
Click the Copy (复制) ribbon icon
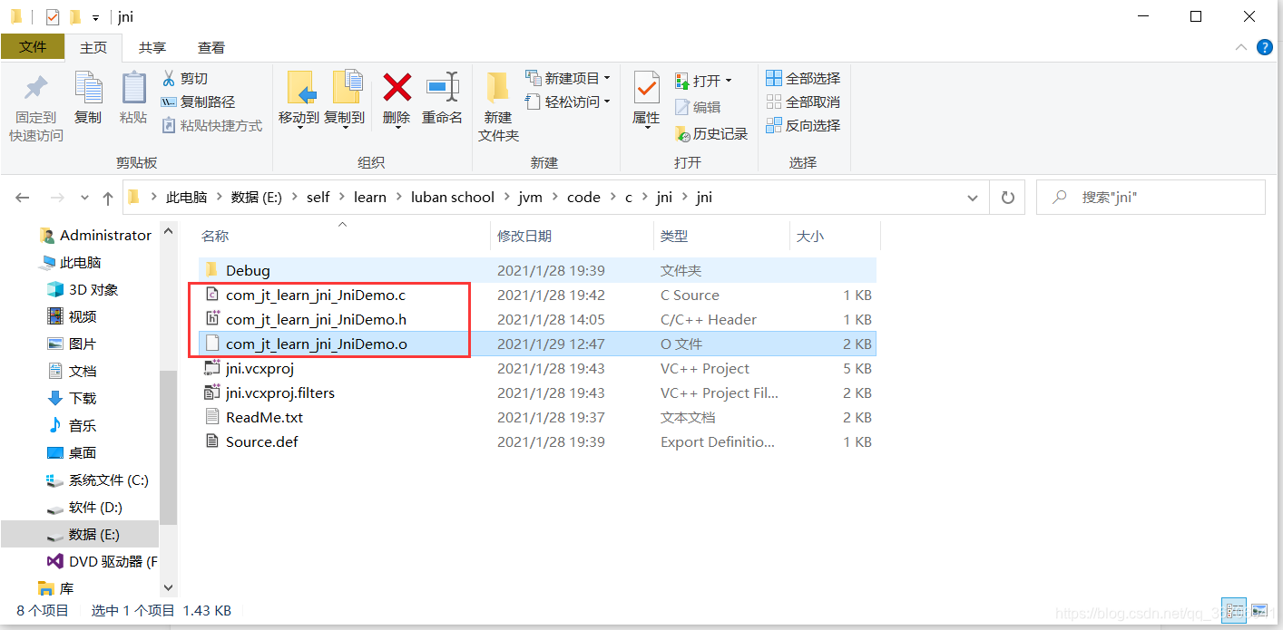(x=88, y=89)
